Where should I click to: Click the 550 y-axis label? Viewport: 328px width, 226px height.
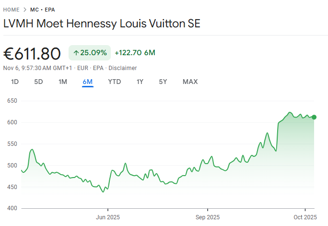[x=12, y=144]
